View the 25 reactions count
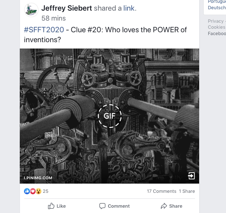This screenshot has width=226, height=213. 46,191
